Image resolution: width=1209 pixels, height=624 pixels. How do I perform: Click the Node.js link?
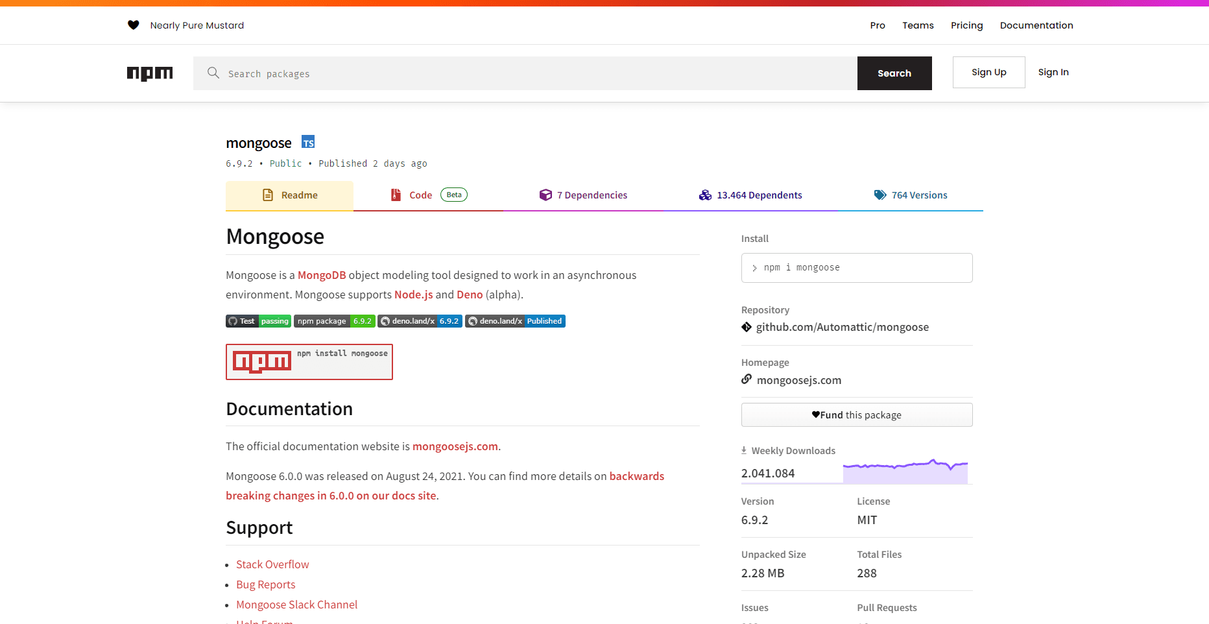(x=413, y=294)
